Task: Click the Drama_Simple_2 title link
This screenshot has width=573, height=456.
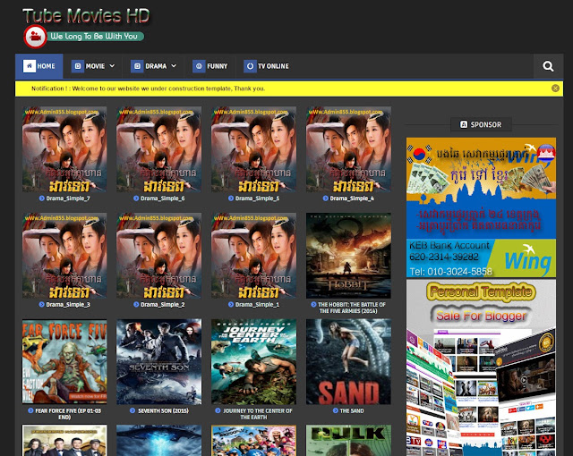Action: pos(163,305)
